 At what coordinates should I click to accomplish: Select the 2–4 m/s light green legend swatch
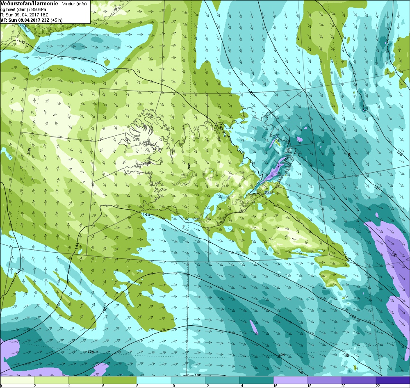(52, 380)
